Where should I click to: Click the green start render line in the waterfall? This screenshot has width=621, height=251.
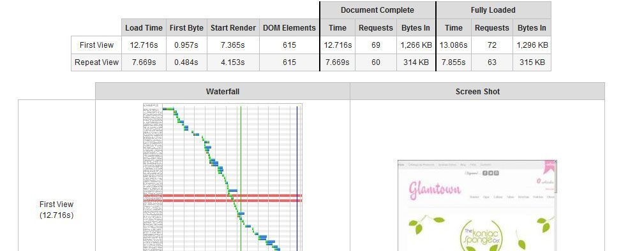tap(241, 177)
